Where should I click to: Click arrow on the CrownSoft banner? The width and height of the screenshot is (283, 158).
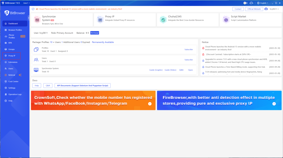tap(150, 104)
